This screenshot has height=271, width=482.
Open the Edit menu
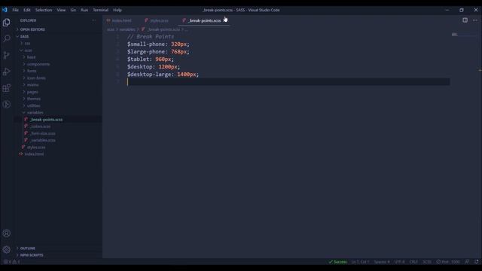point(27,10)
